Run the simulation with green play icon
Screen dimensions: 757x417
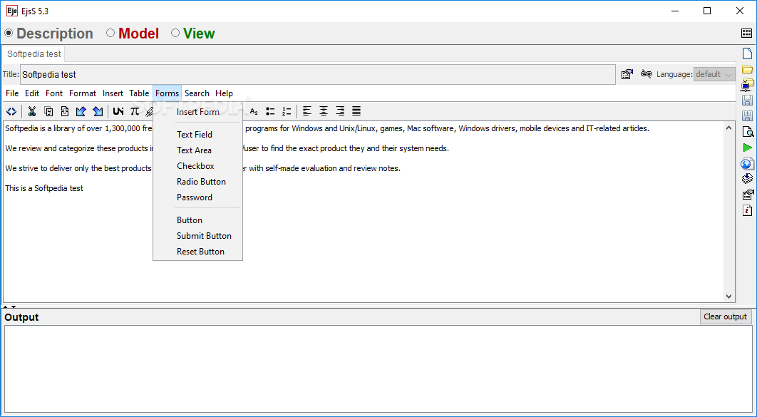click(747, 148)
